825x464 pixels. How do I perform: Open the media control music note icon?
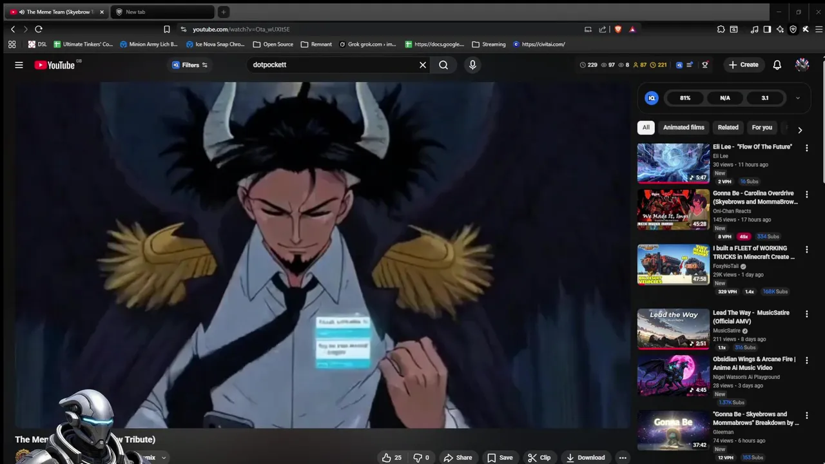click(x=754, y=29)
